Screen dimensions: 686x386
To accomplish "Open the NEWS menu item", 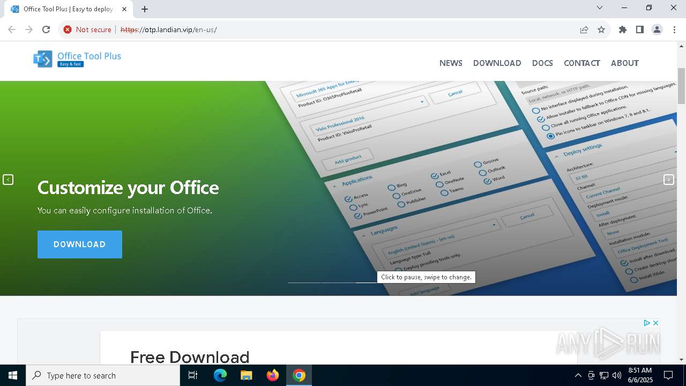I will [x=451, y=63].
